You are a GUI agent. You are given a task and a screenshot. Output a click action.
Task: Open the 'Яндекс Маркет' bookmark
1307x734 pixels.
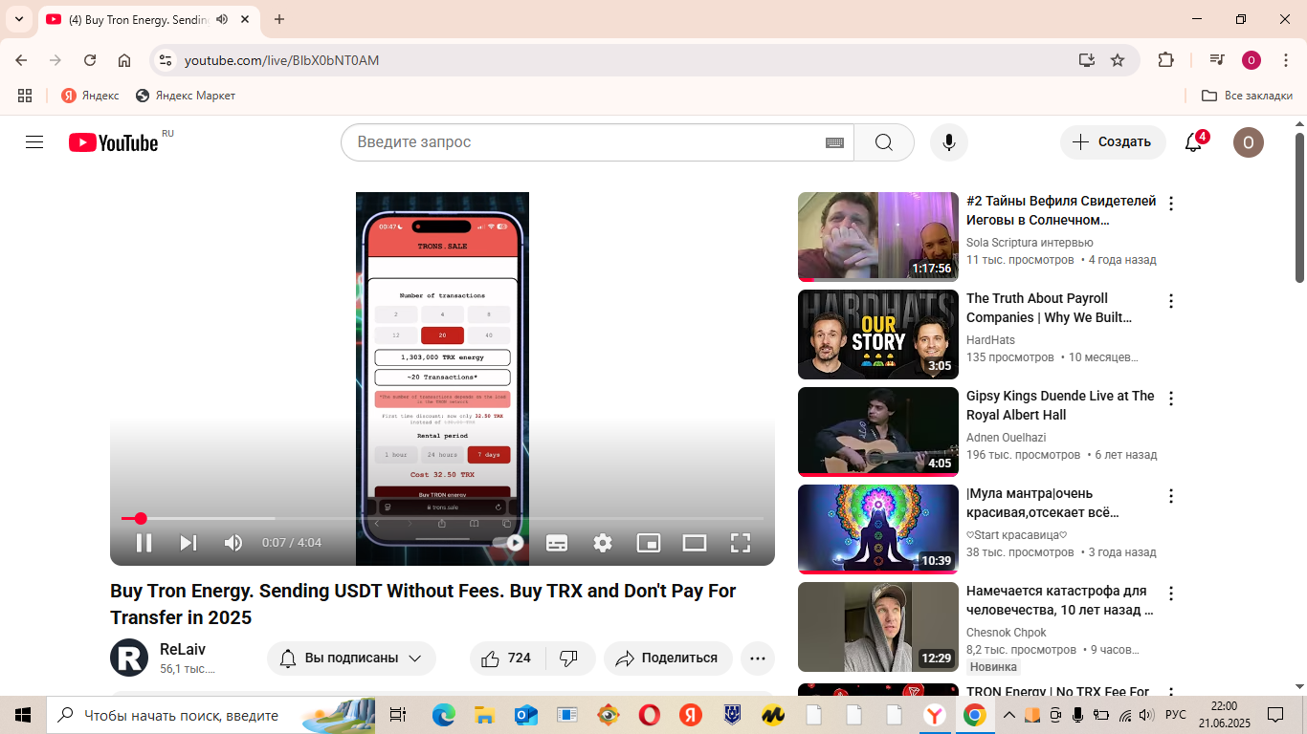186,96
